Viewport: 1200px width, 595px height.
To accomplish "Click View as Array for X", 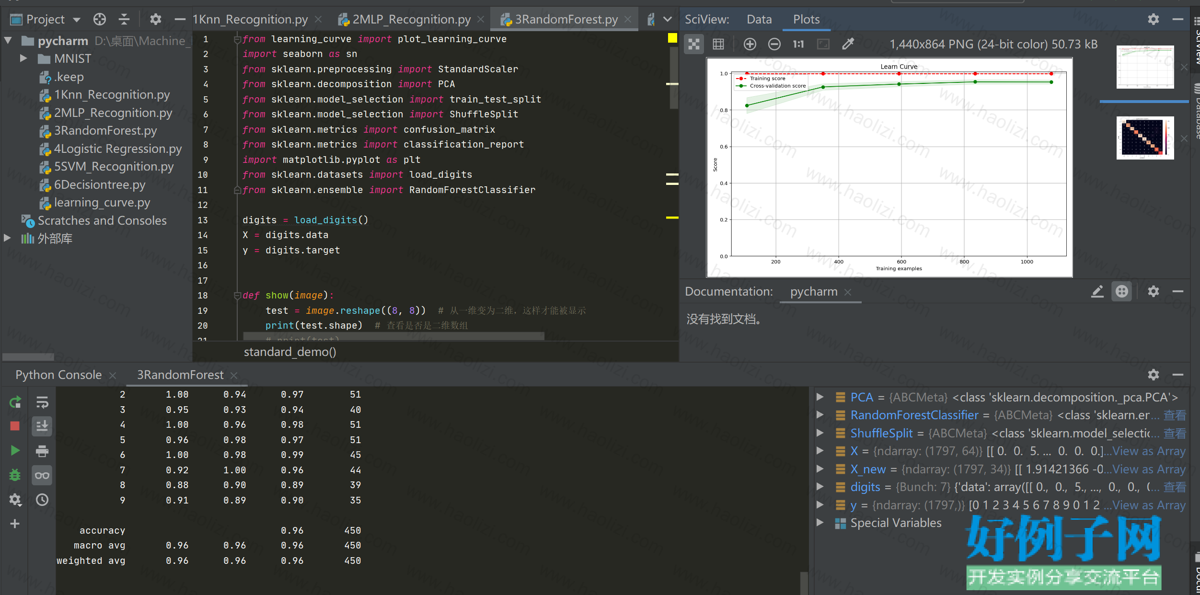I will pyautogui.click(x=1149, y=451).
